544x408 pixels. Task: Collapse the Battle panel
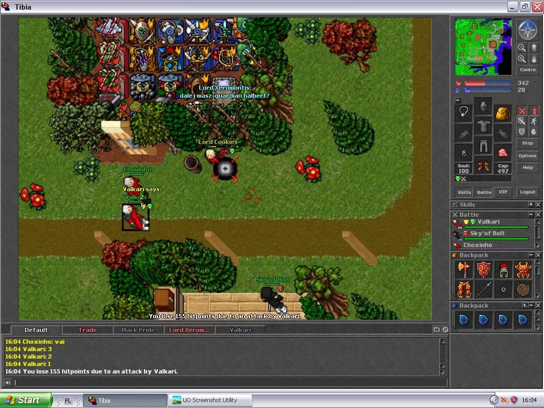pyautogui.click(x=531, y=215)
